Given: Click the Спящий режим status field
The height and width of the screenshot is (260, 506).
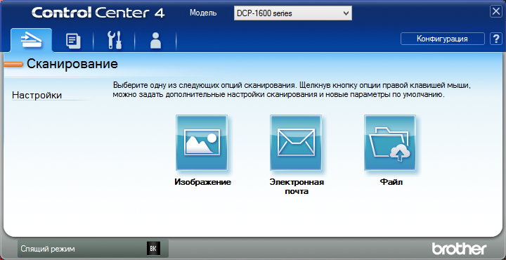Looking at the screenshot, I should [93, 249].
